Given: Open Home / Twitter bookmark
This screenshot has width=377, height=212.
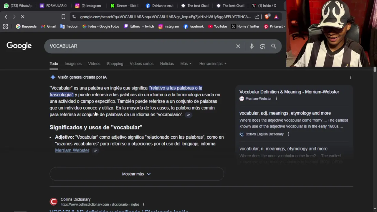Looking at the screenshot, I should (245, 26).
